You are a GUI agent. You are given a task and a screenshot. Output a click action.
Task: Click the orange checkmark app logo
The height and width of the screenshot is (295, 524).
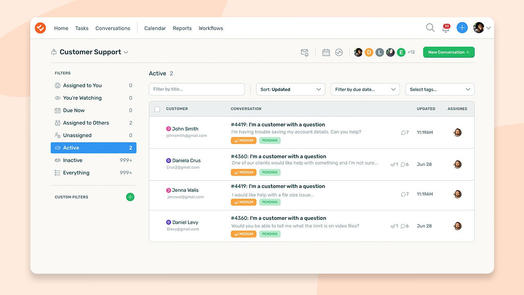pyautogui.click(x=40, y=28)
